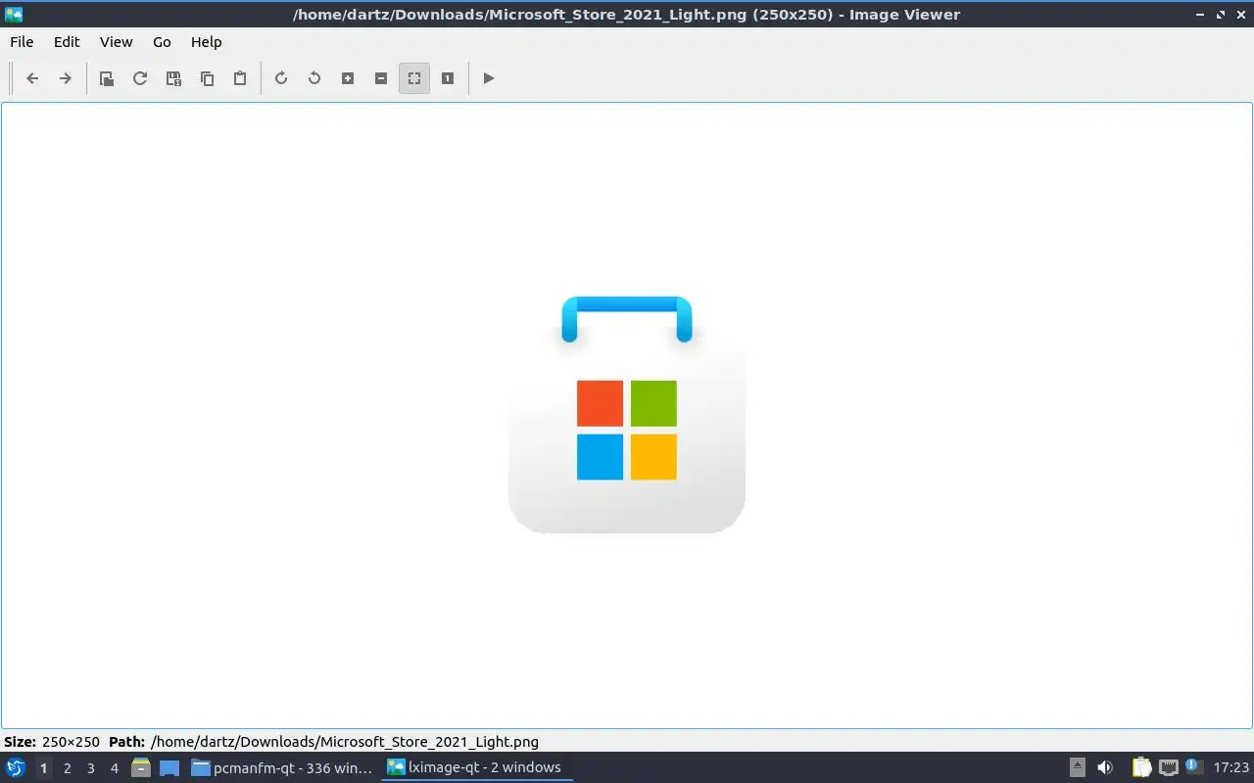The image size is (1254, 783).
Task: Switch to virtual desktop 3
Action: (x=90, y=768)
